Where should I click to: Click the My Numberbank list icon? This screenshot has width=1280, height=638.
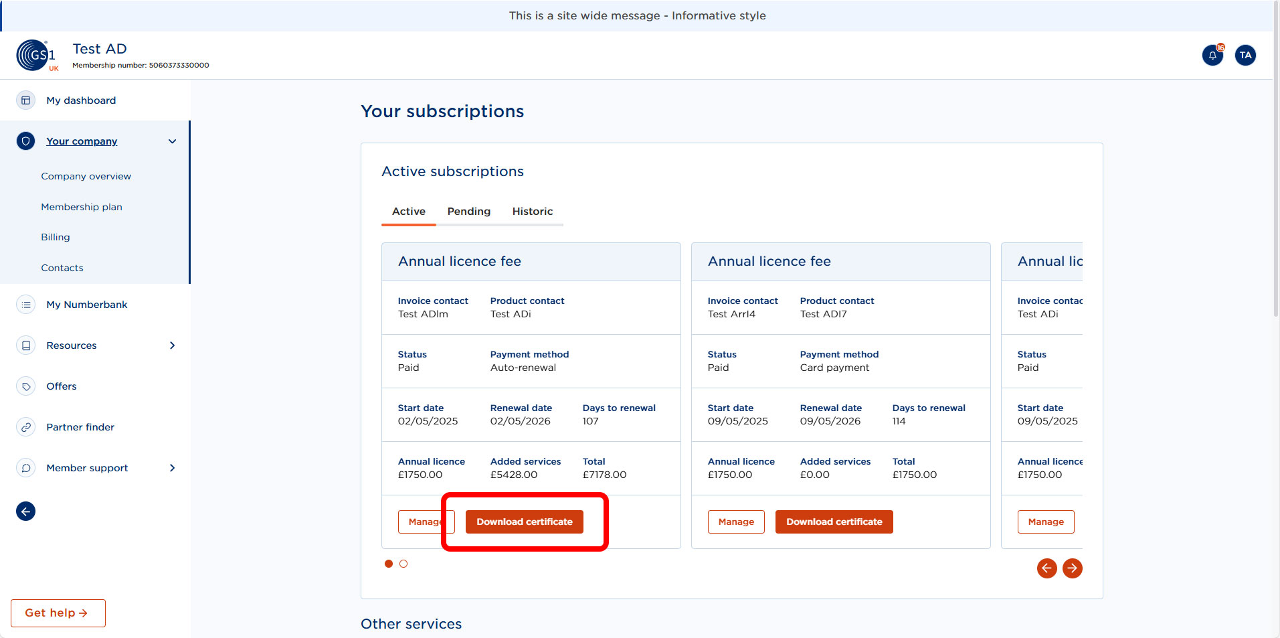(x=25, y=304)
